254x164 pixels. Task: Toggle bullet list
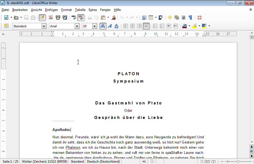(162, 26)
